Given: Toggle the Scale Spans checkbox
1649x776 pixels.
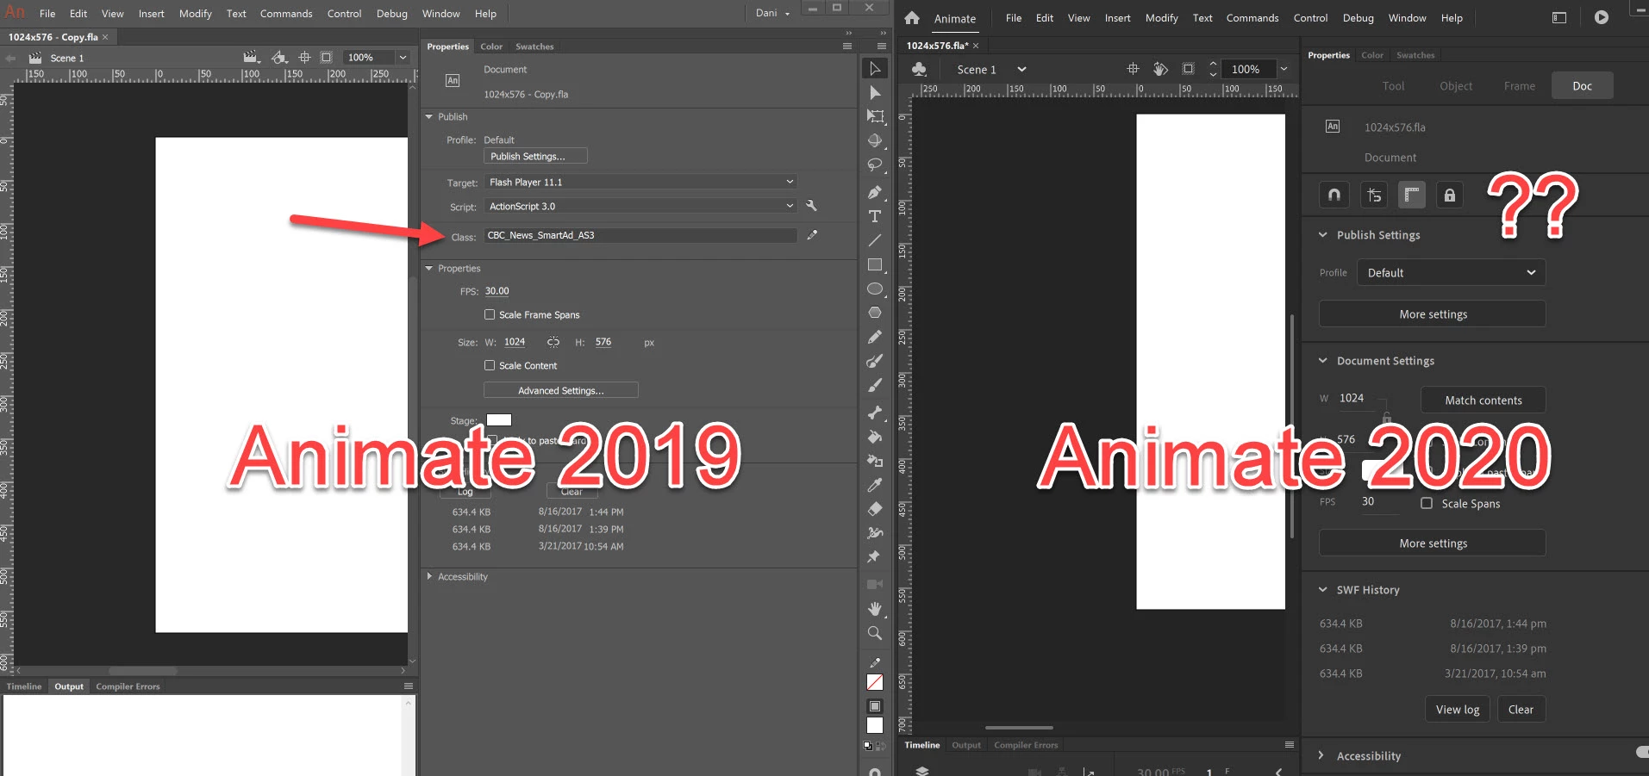Looking at the screenshot, I should click(1427, 503).
